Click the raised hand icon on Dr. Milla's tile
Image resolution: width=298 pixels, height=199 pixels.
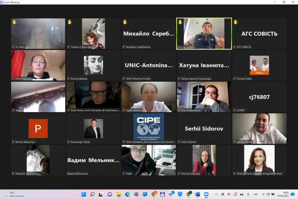[x=14, y=22]
